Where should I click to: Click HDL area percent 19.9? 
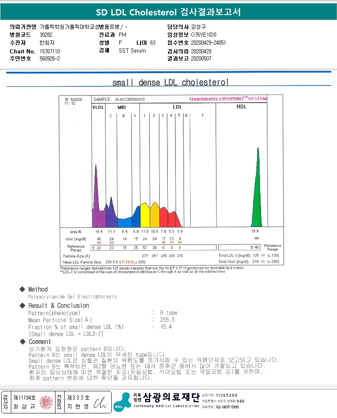click(255, 231)
